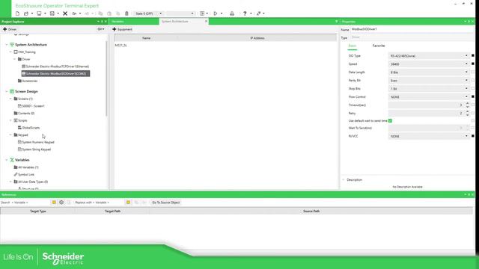
Task: Click the layout panel toolbar icon
Action: coord(202,13)
